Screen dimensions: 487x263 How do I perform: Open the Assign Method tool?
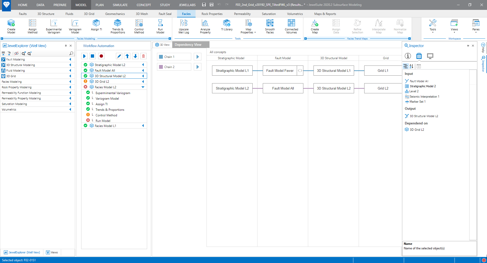(x=32, y=26)
